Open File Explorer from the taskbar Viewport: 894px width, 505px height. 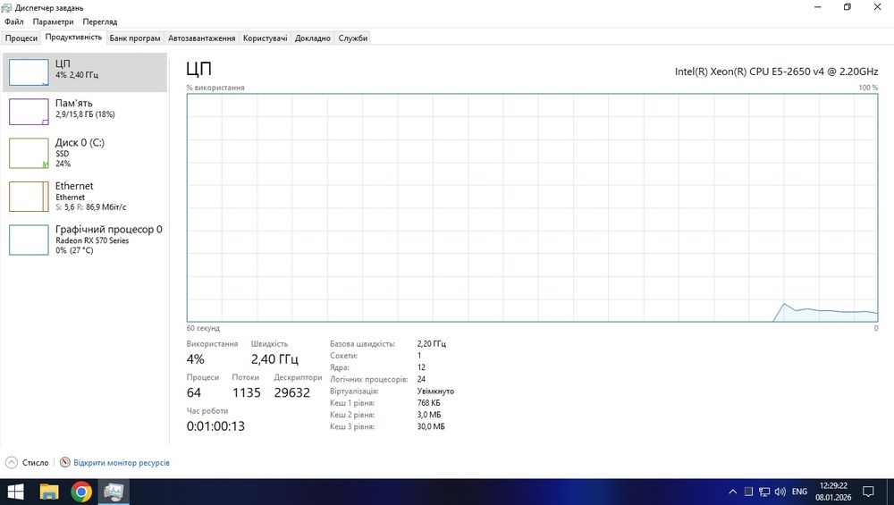click(49, 492)
